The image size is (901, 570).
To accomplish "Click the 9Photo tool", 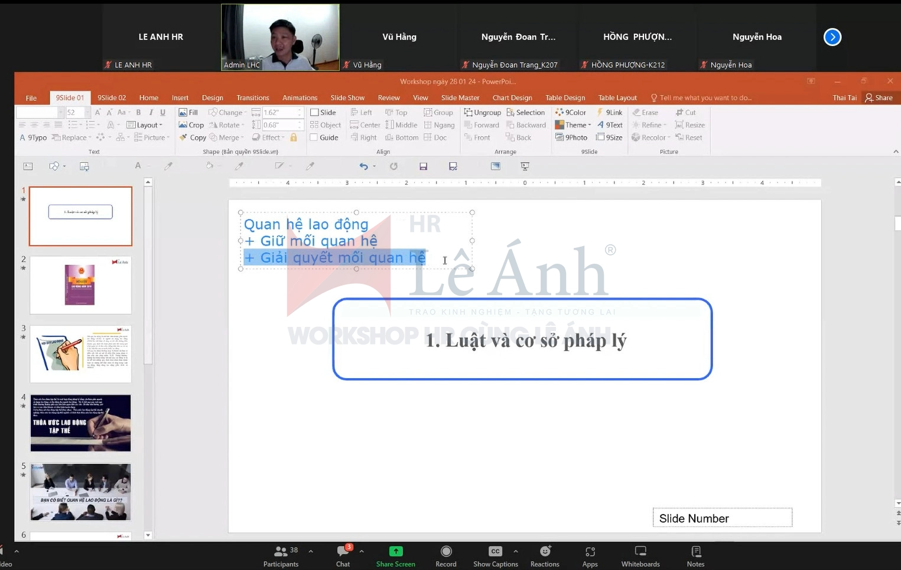I will [571, 137].
